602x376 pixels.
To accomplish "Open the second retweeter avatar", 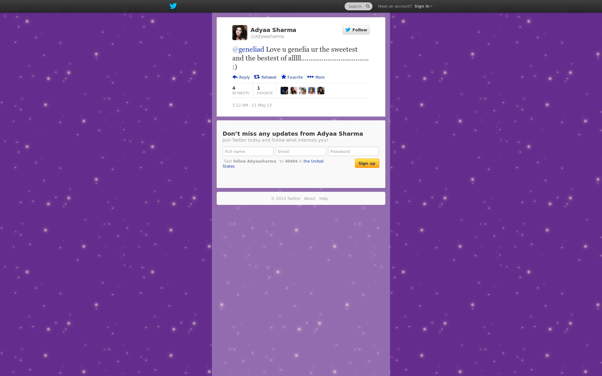I will 293,91.
